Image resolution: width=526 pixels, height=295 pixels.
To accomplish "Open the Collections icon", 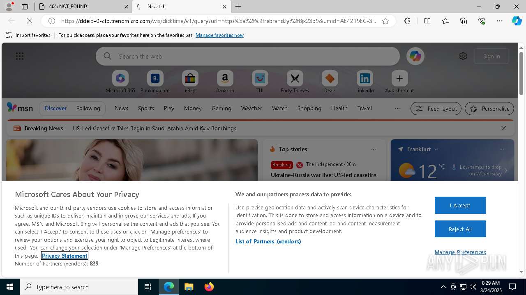I will click(464, 21).
